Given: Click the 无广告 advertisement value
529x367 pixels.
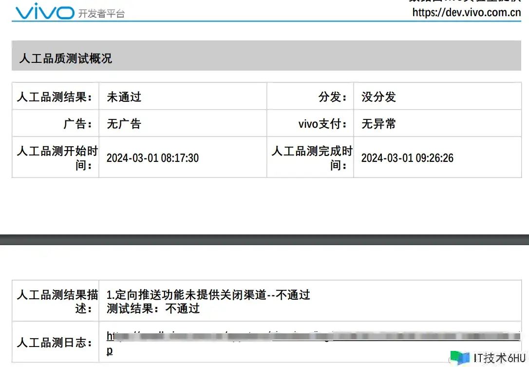Looking at the screenshot, I should pyautogui.click(x=124, y=124).
